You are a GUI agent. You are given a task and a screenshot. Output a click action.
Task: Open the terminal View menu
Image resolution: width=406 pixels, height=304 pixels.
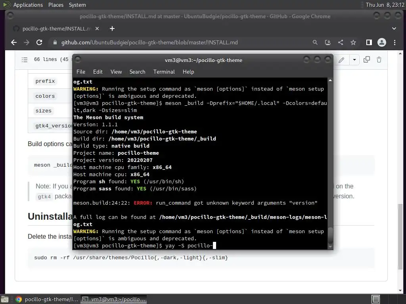point(116,72)
